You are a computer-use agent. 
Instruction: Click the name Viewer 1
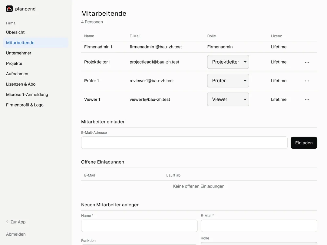[x=92, y=100]
